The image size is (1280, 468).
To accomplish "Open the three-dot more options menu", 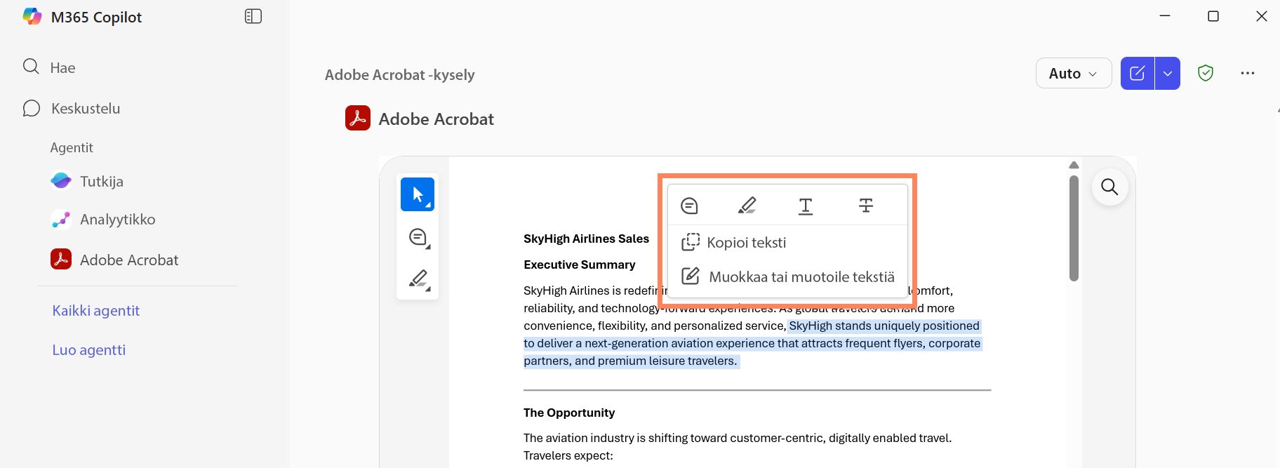I will click(1247, 73).
